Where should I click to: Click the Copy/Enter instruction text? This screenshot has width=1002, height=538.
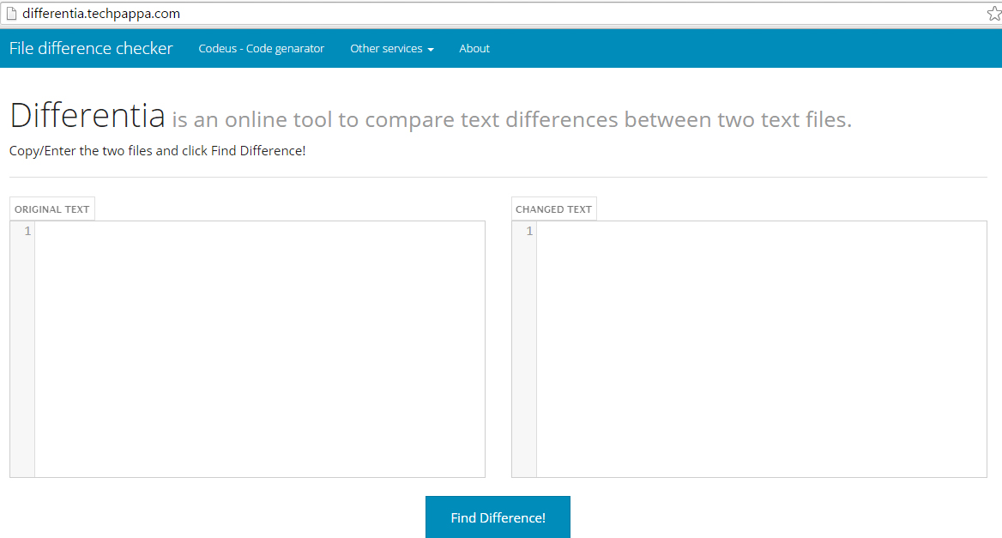pyautogui.click(x=157, y=150)
